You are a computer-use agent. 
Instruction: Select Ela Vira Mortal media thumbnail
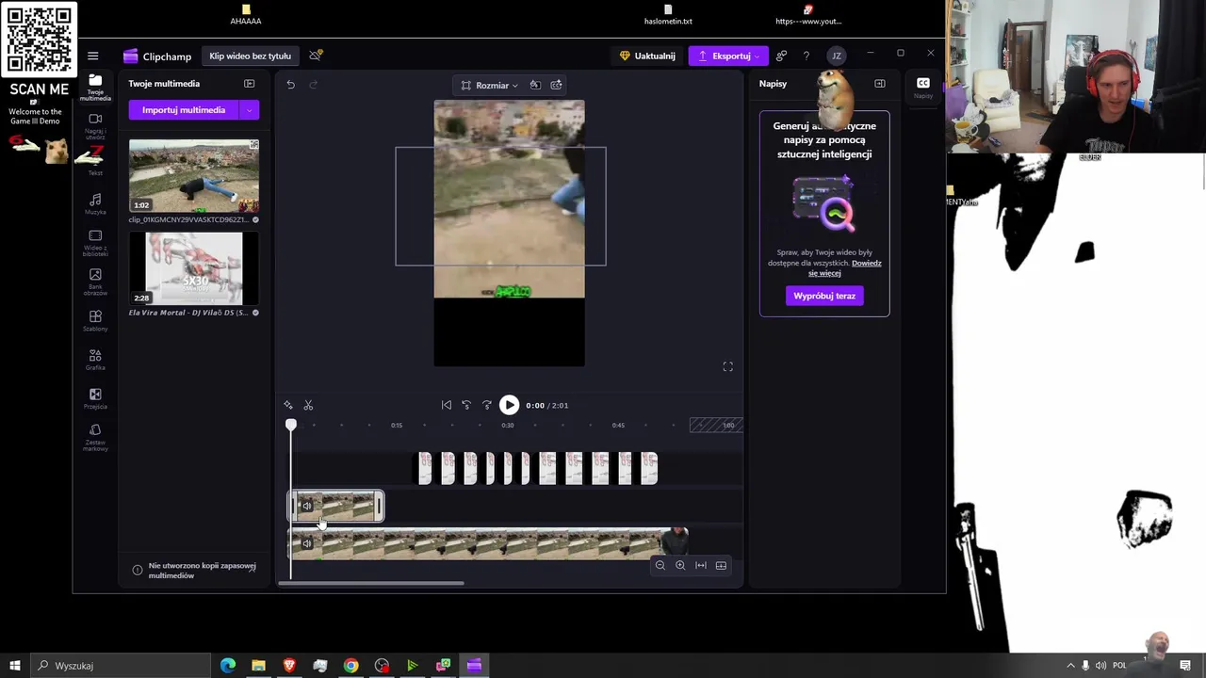coord(194,268)
